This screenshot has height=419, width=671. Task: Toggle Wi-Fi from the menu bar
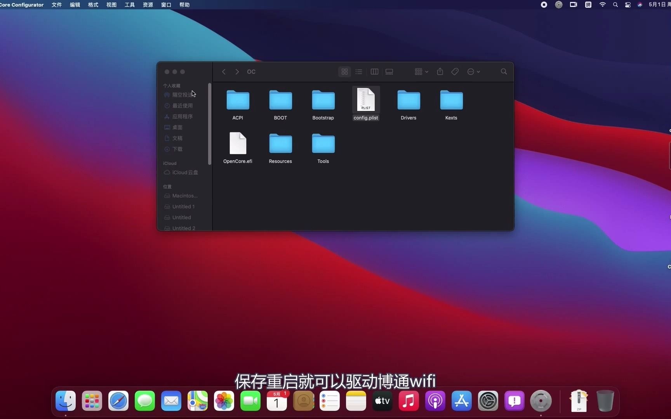pyautogui.click(x=602, y=5)
